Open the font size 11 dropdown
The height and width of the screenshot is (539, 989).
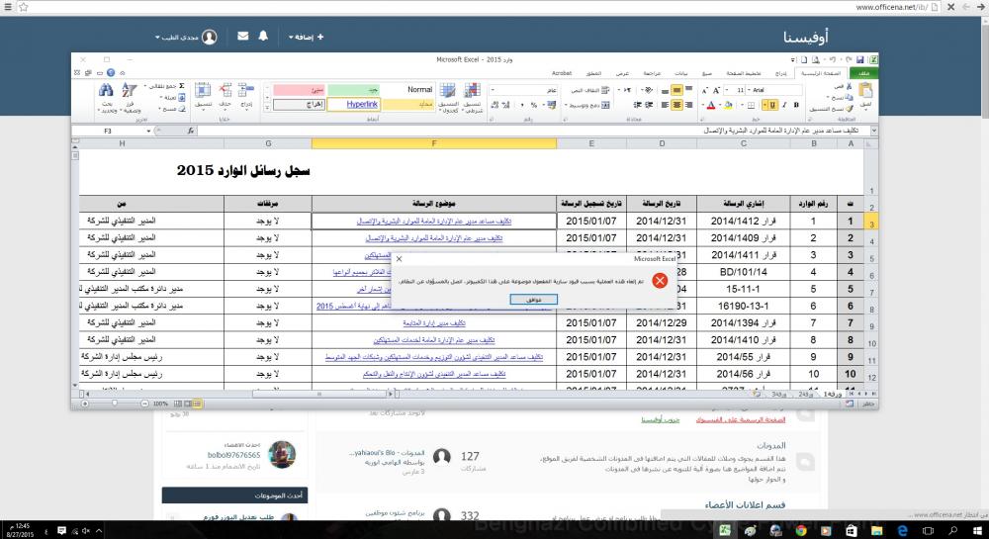(726, 90)
